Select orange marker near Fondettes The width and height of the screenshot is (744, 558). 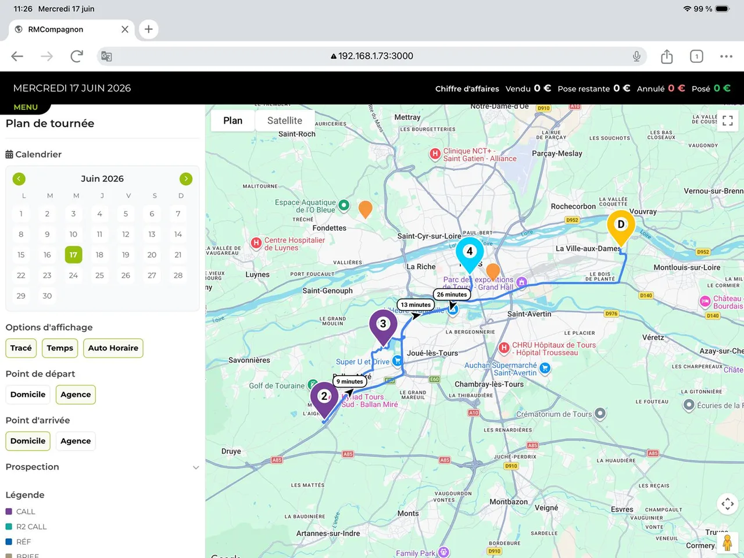coord(365,209)
